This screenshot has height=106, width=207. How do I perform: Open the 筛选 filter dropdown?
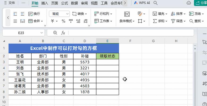(x=178, y=21)
